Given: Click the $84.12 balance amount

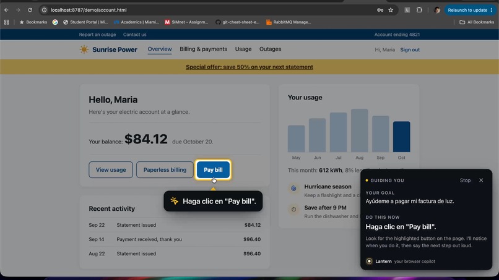Looking at the screenshot, I should 145,139.
